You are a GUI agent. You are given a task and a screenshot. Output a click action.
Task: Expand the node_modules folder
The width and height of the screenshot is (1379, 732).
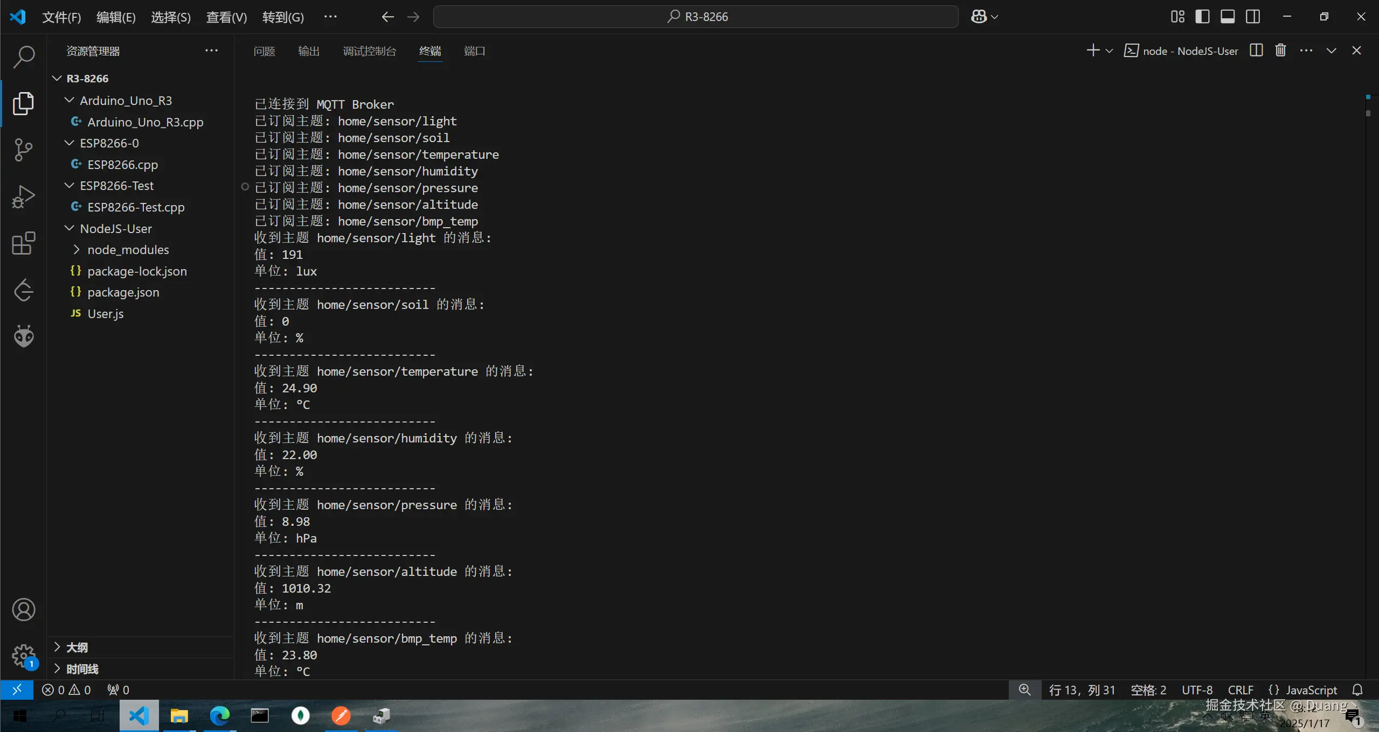tap(128, 250)
